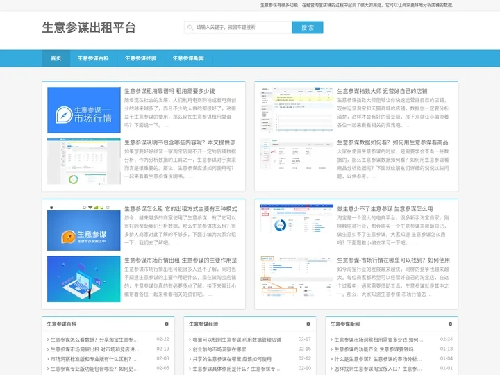Open orange compass 生意参谋 thumbnail
Image resolution: width=500 pixels, height=375 pixels.
pyautogui.click(x=84, y=228)
